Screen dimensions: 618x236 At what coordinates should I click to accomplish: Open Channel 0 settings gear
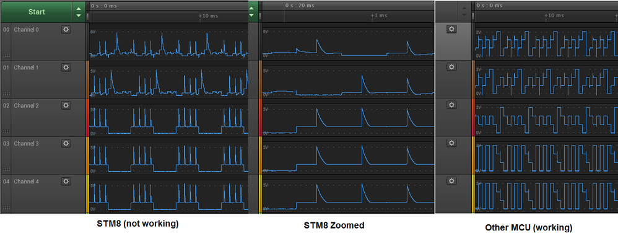point(66,29)
